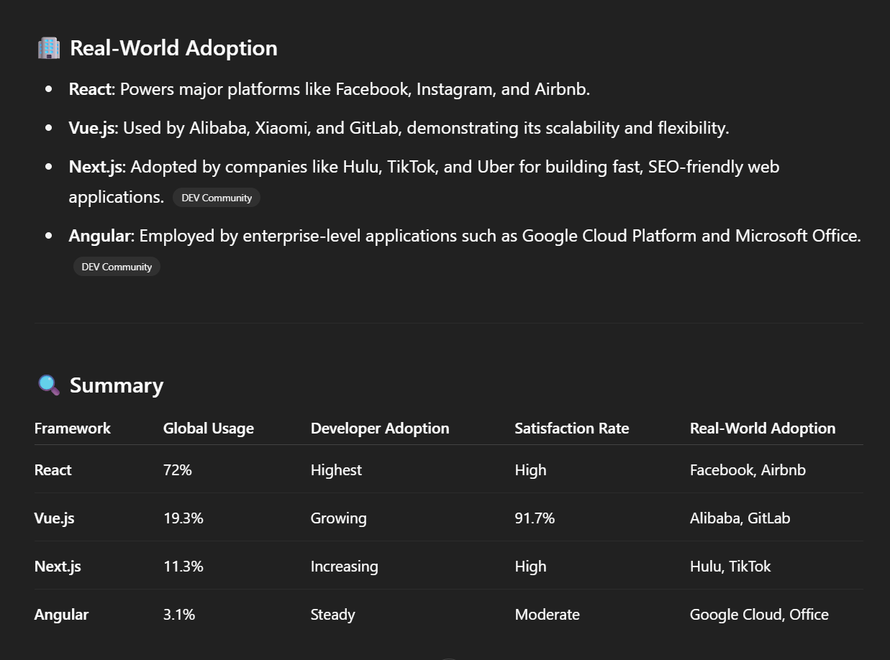Viewport: 890px width, 660px height.
Task: Click the 'Angular' cell in the table
Action: [x=62, y=615]
